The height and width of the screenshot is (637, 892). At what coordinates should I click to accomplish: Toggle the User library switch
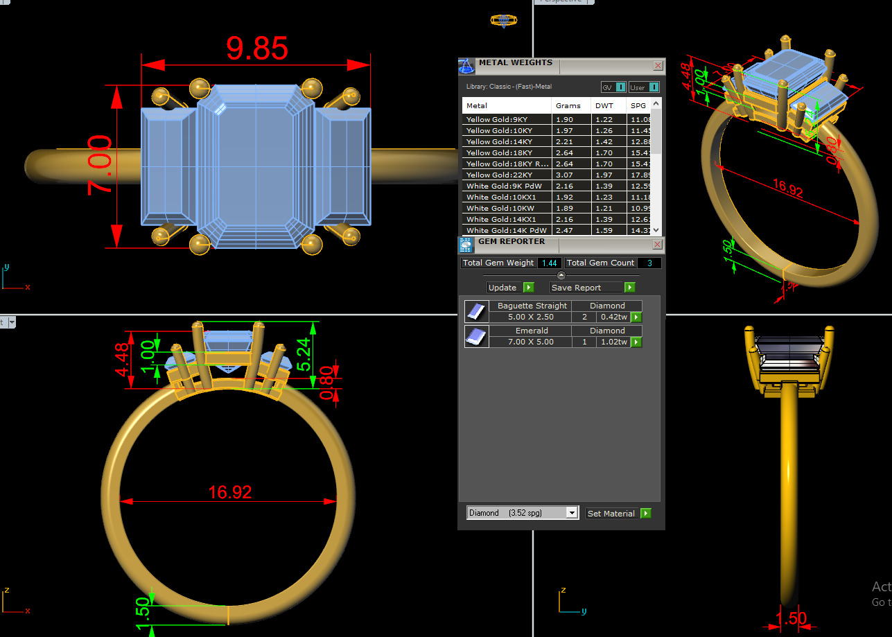(x=644, y=87)
